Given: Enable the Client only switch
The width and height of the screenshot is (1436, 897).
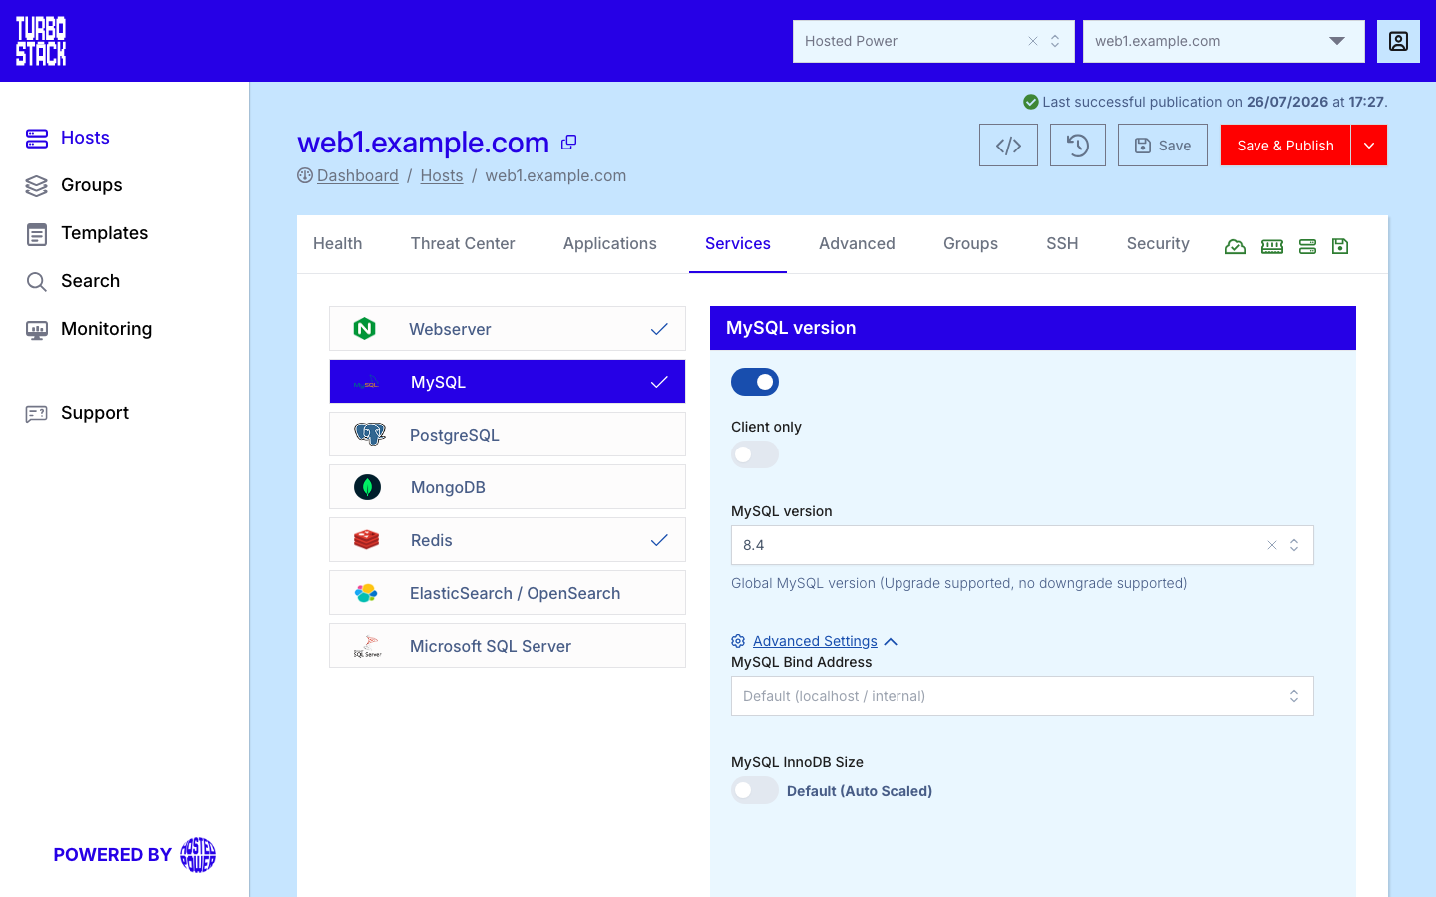Looking at the screenshot, I should click(x=755, y=454).
